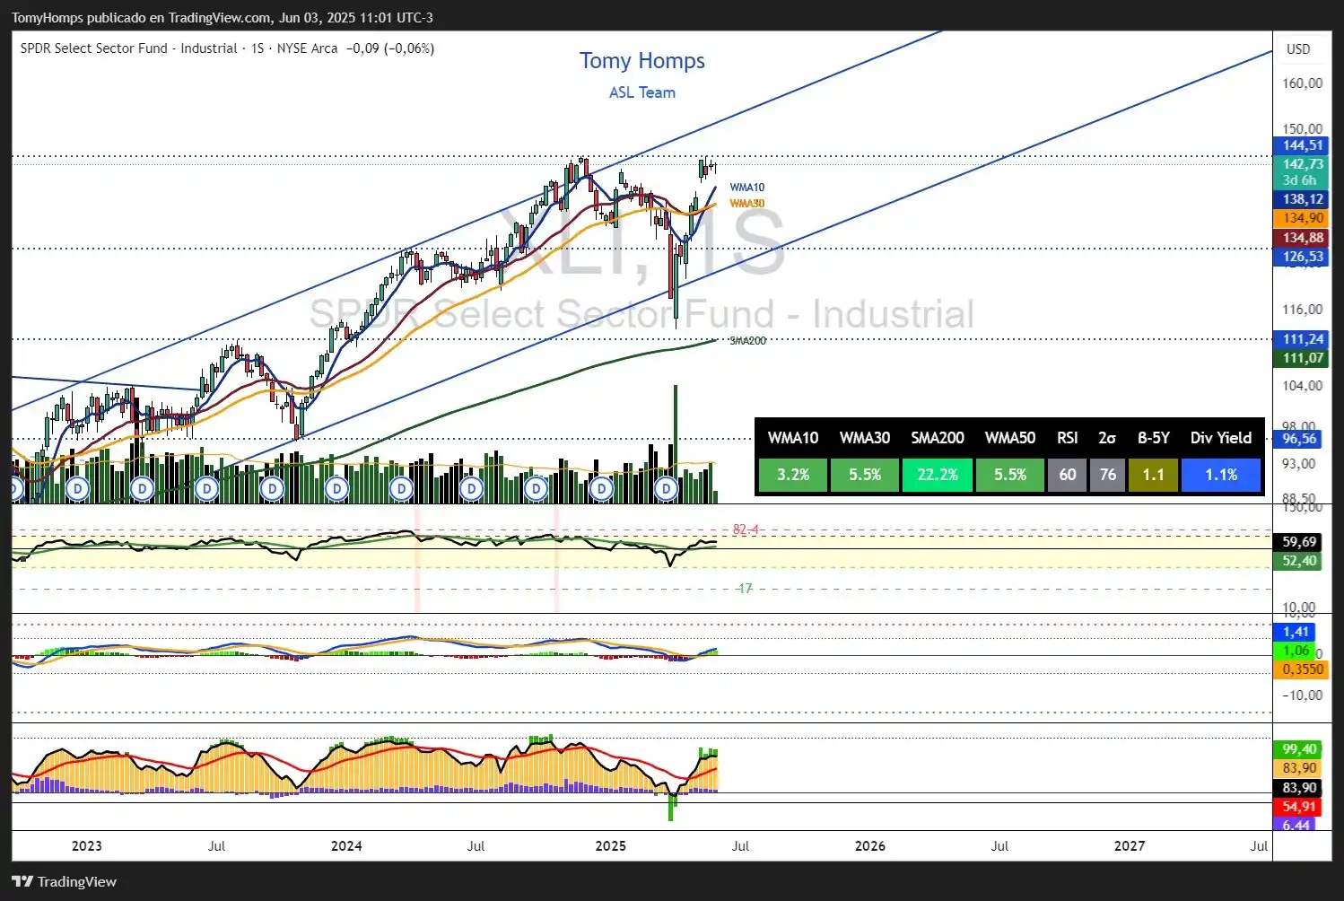Click the 54,91 red oscillator label

tap(1299, 807)
